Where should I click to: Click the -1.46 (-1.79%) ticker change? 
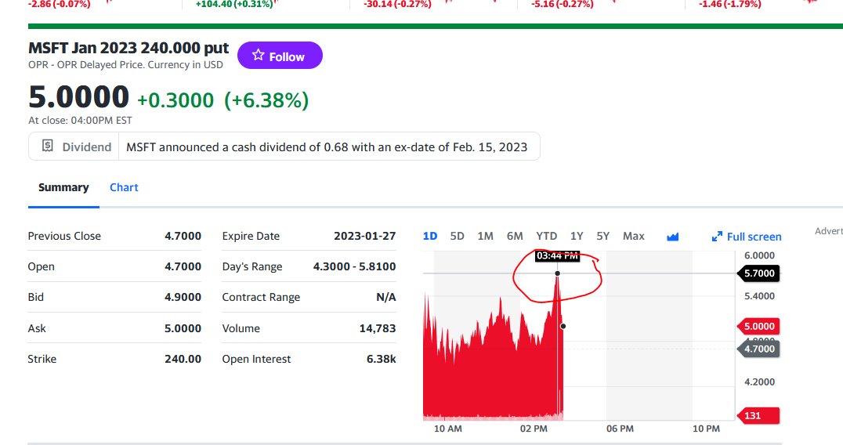point(730,4)
